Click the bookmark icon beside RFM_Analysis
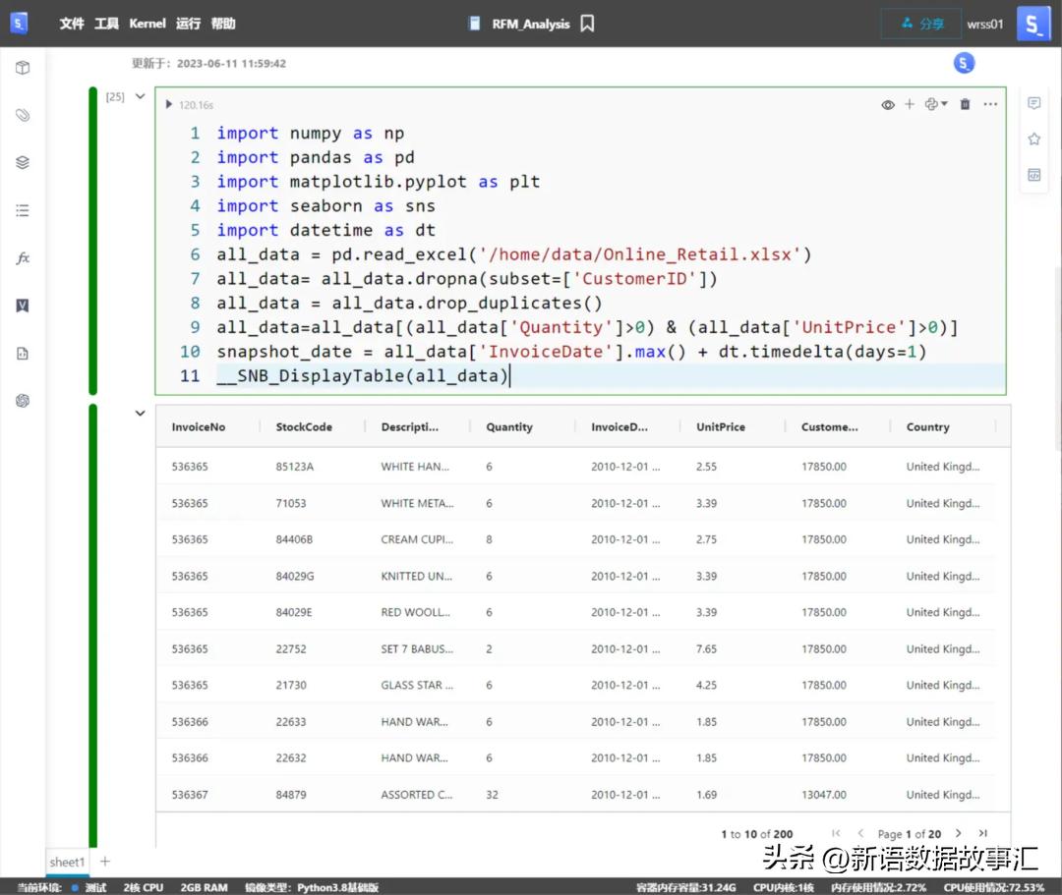Screen dimensions: 1062x895 tap(587, 24)
